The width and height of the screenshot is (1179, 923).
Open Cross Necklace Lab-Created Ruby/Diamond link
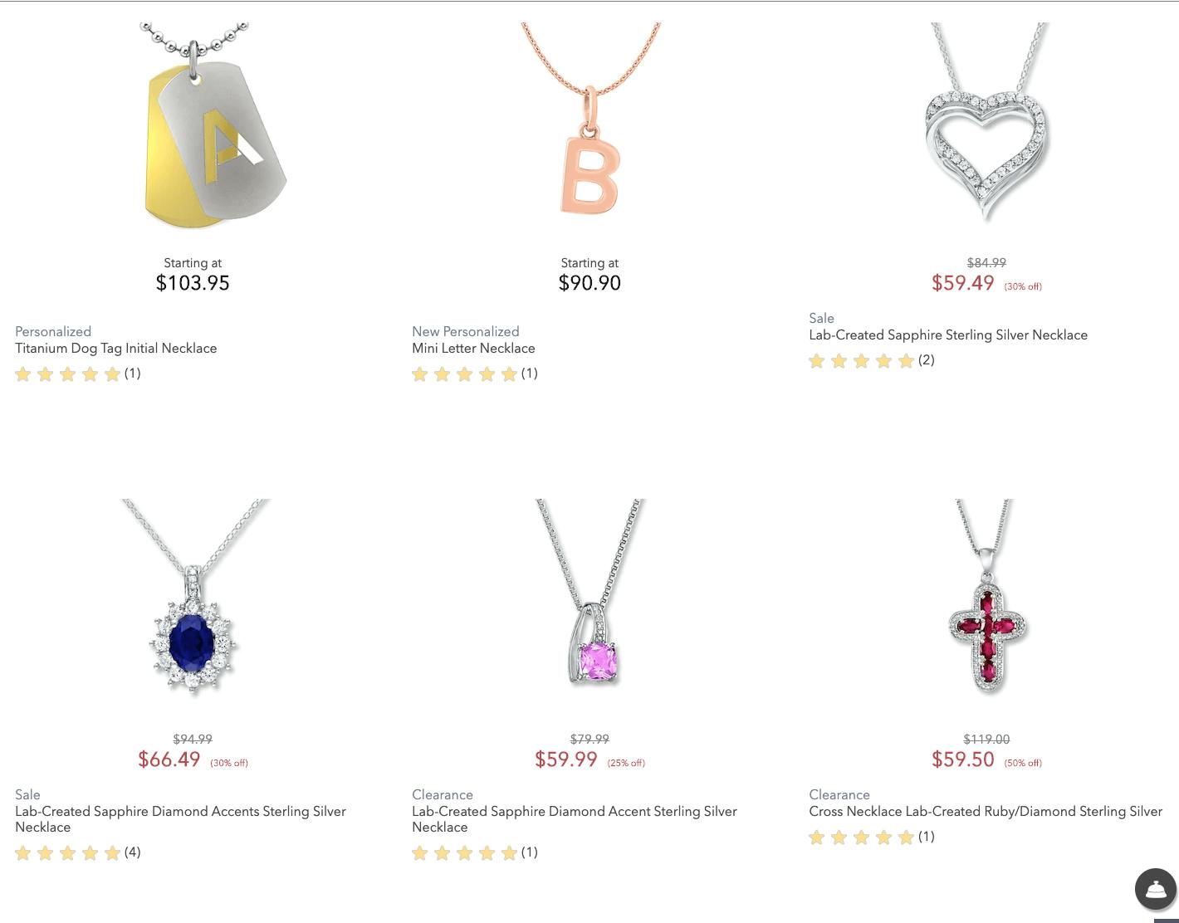tap(986, 812)
